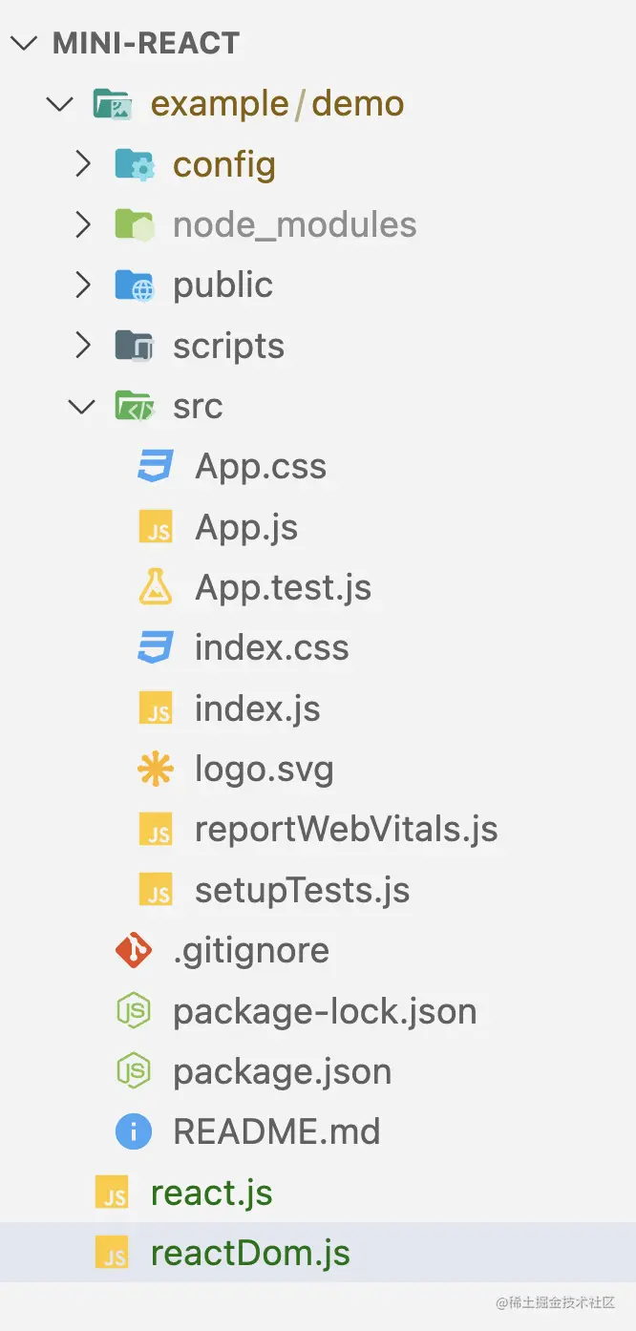Image resolution: width=636 pixels, height=1331 pixels.
Task: Click the public folder globe icon
Action: 134,285
